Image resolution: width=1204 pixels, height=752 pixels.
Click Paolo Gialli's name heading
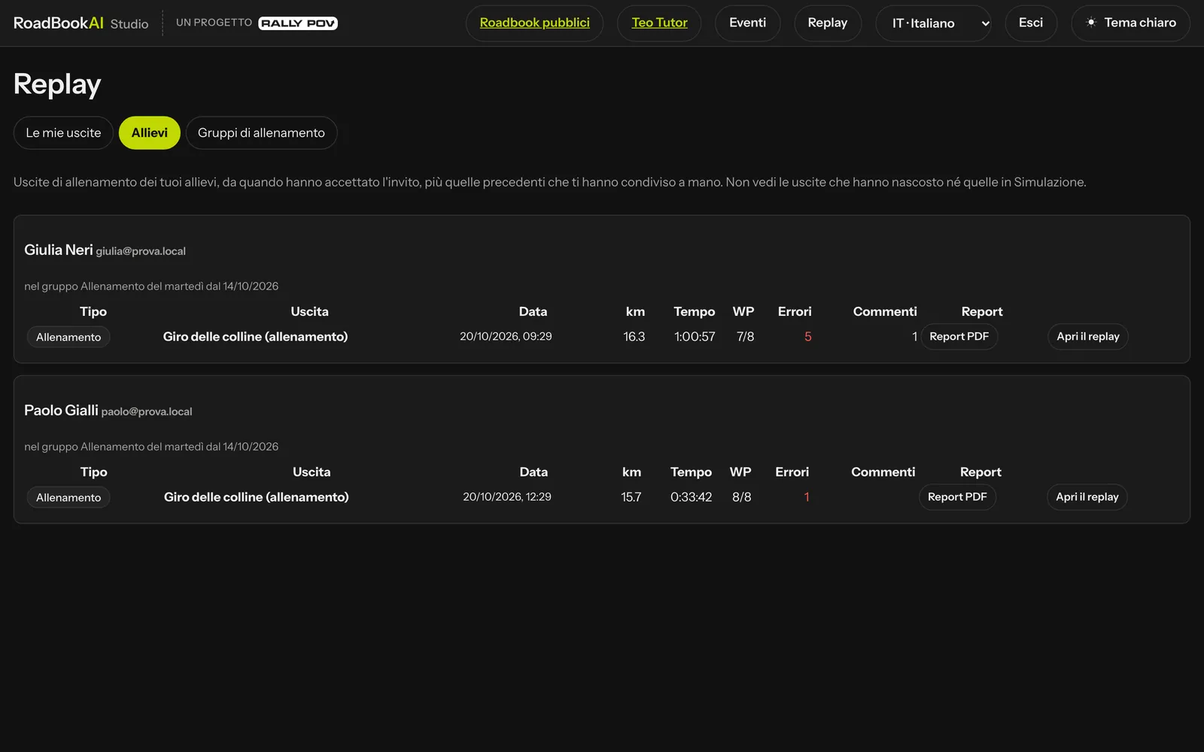pyautogui.click(x=61, y=411)
